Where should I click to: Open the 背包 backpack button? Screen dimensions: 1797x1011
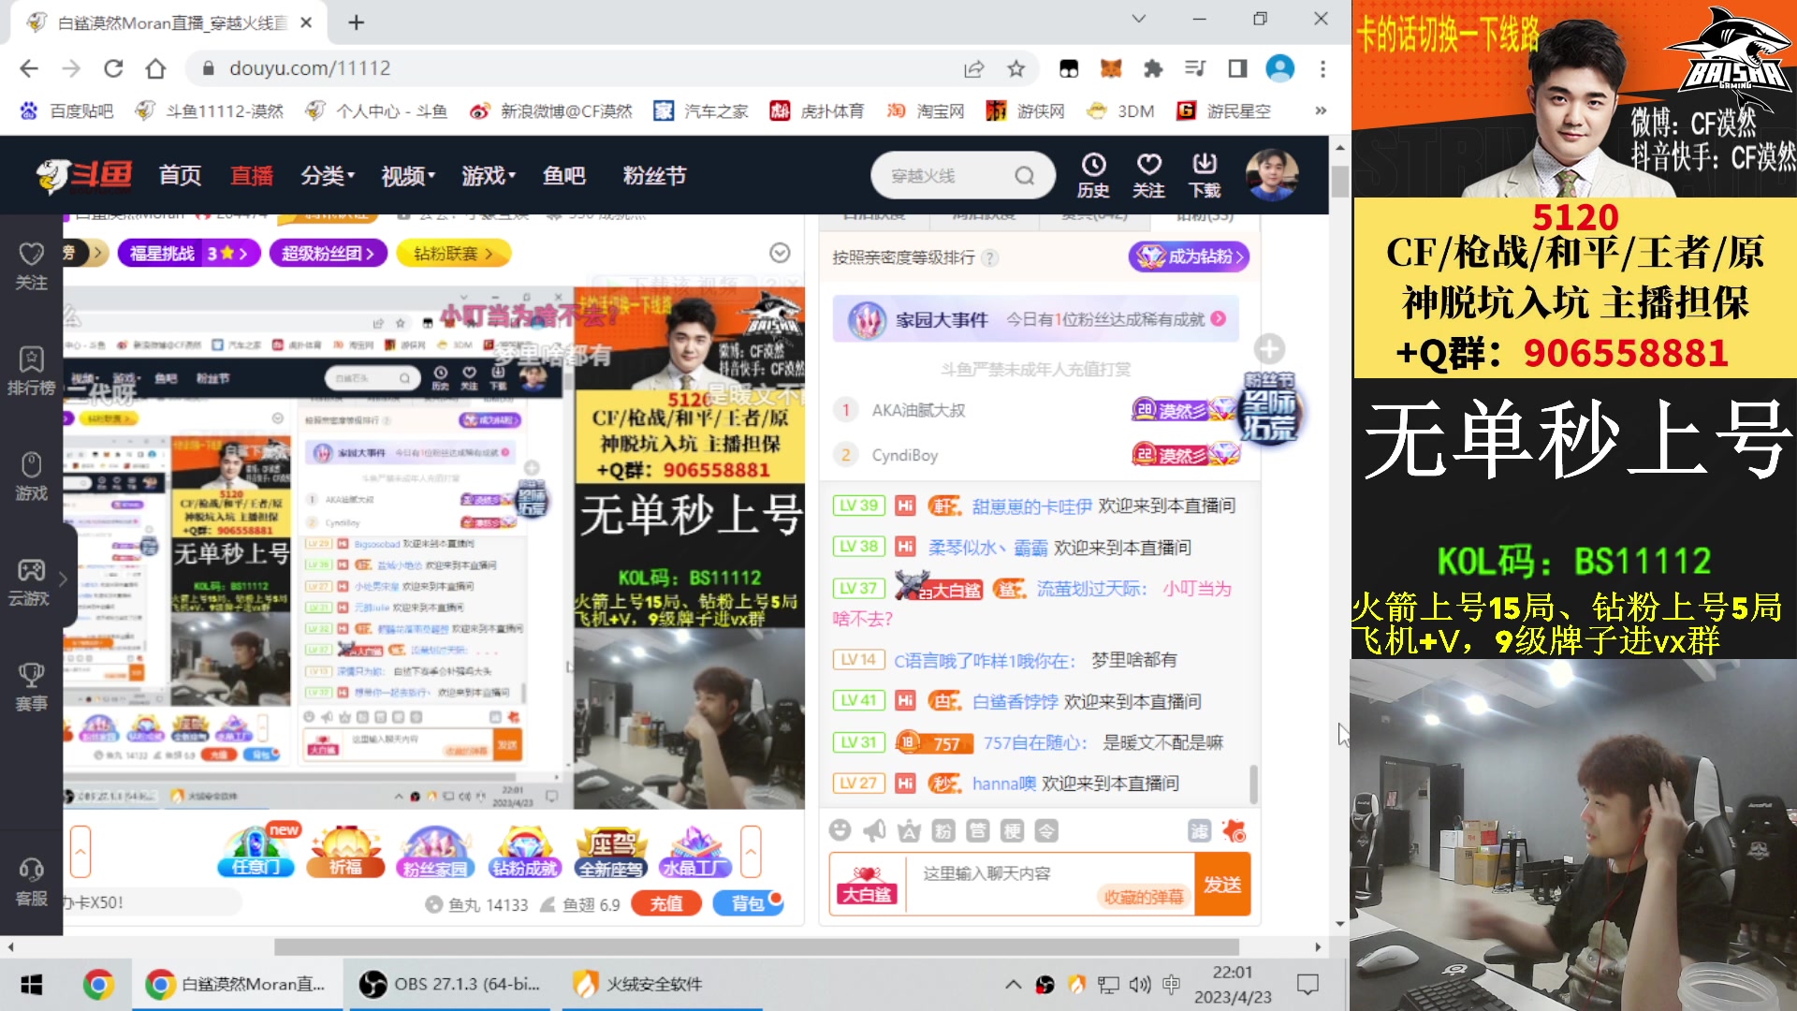(748, 903)
